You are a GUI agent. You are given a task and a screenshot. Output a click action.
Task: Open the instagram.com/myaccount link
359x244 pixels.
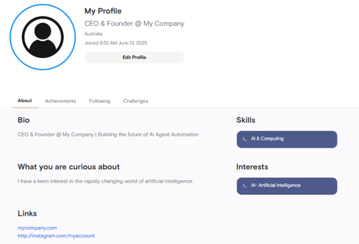point(56,235)
